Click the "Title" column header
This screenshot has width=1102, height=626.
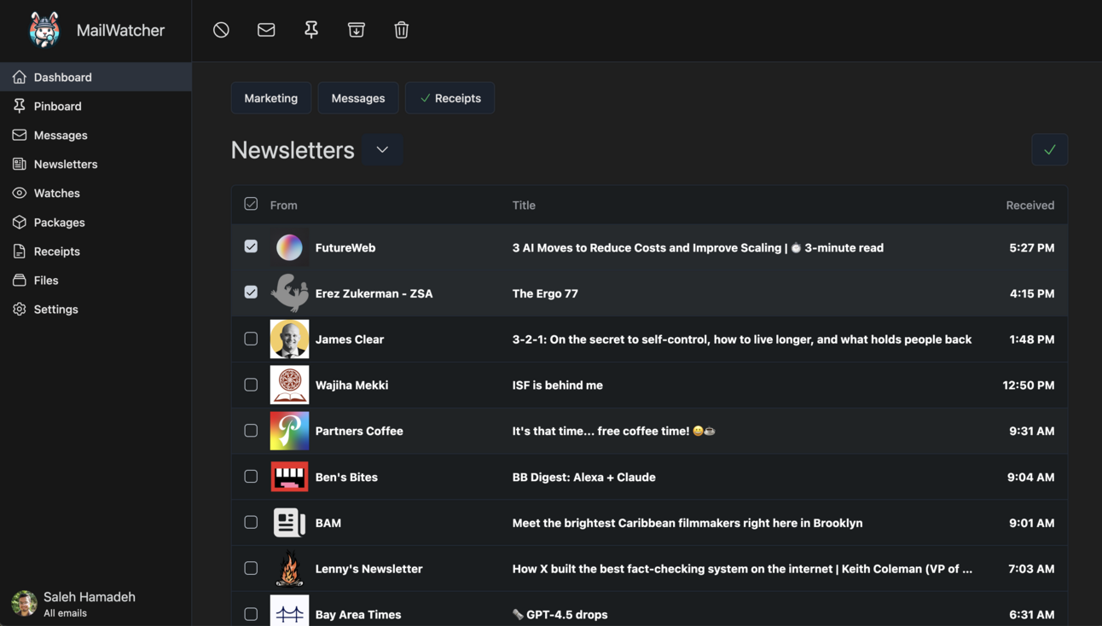coord(524,205)
